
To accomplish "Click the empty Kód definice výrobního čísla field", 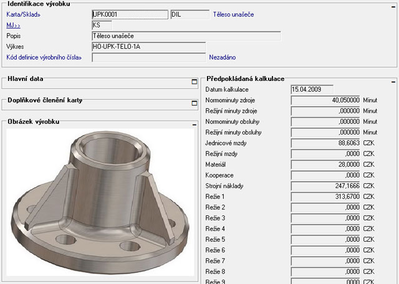I will coord(148,57).
